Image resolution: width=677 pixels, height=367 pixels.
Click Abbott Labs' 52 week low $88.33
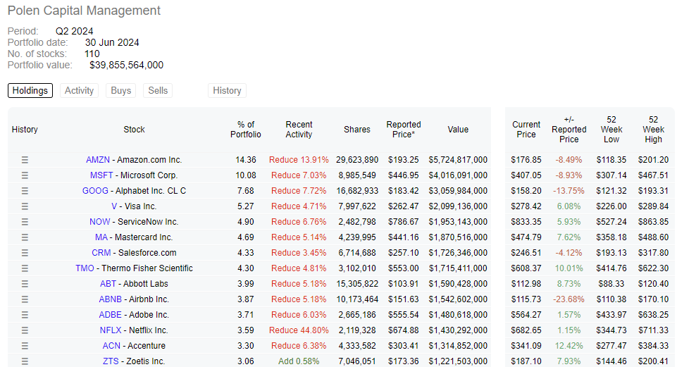point(611,284)
